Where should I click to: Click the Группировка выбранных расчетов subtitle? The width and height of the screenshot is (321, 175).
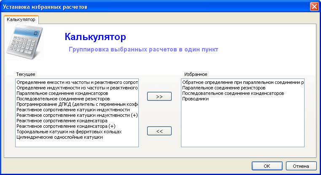tap(143, 49)
